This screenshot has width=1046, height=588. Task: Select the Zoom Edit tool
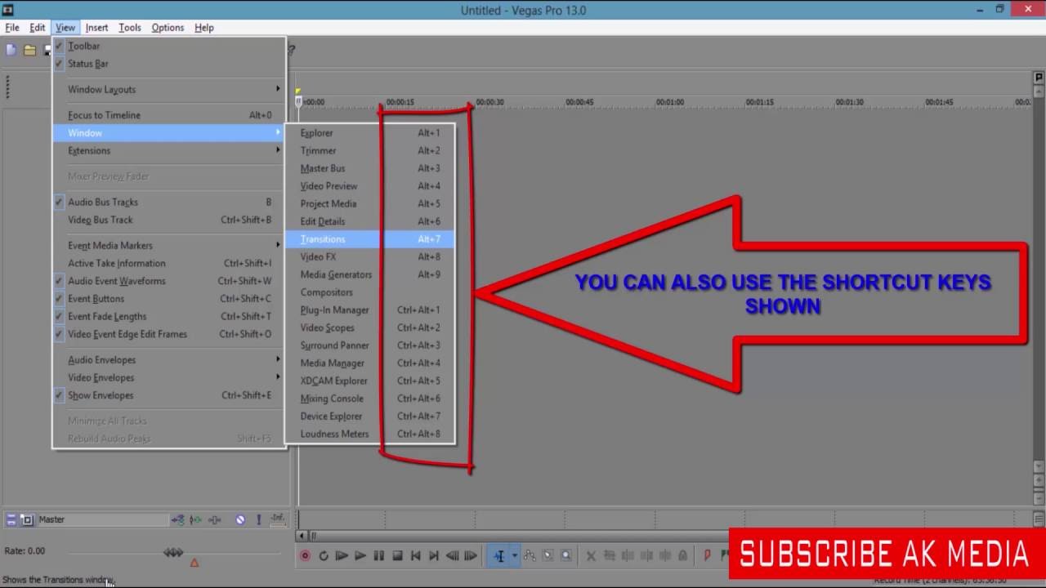565,556
